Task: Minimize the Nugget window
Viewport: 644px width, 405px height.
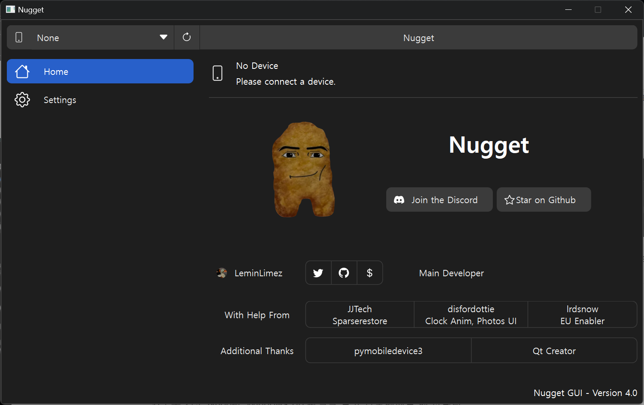Action: tap(569, 9)
